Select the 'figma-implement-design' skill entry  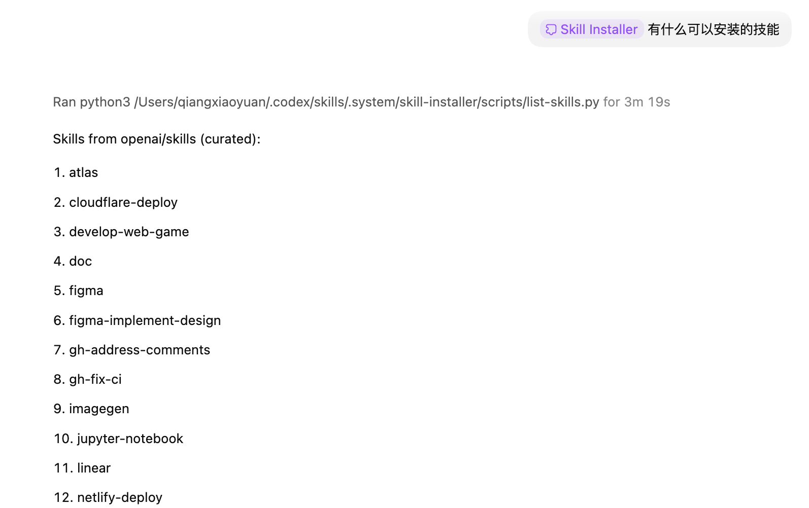(x=145, y=320)
